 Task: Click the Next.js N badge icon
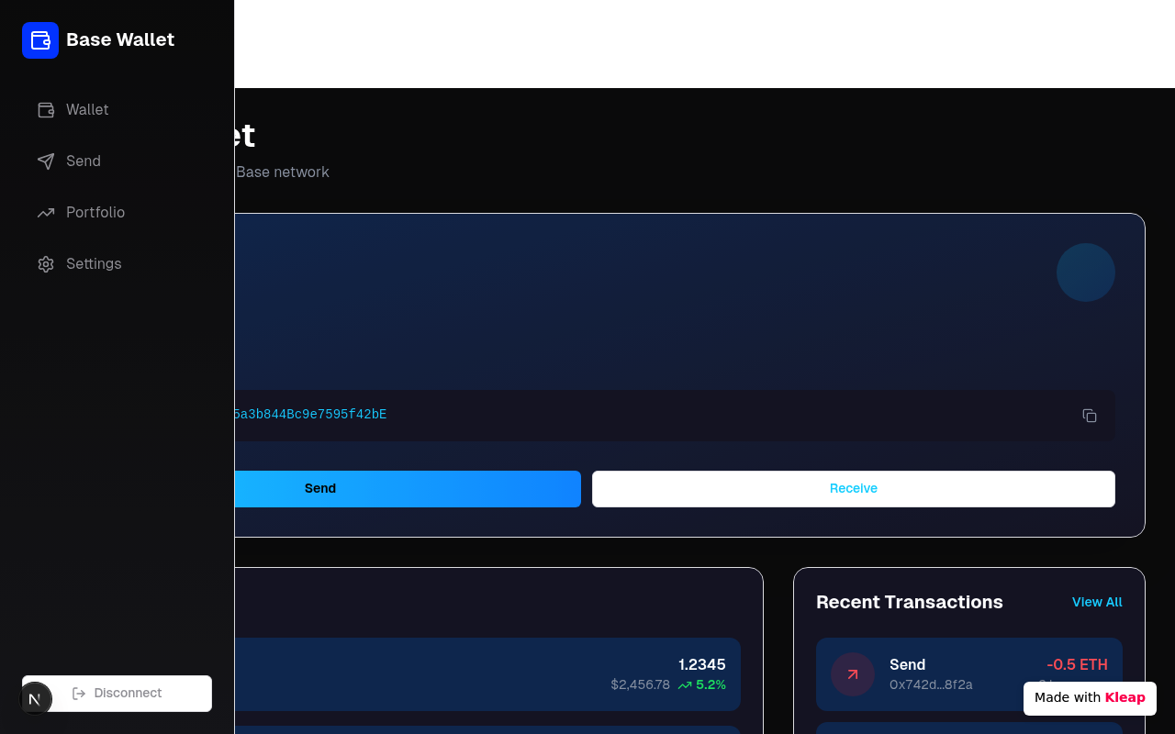[x=35, y=699]
